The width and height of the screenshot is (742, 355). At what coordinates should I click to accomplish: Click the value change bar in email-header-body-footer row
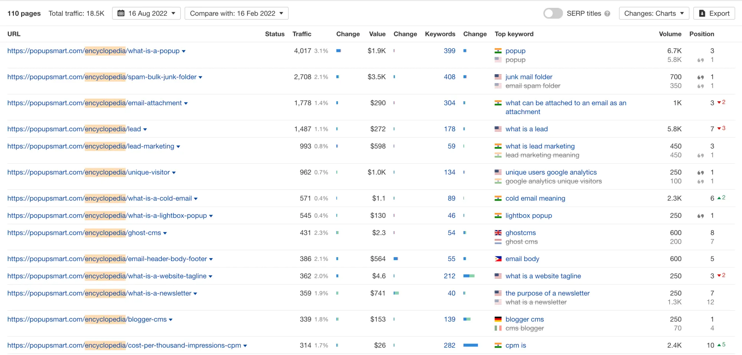click(x=395, y=259)
